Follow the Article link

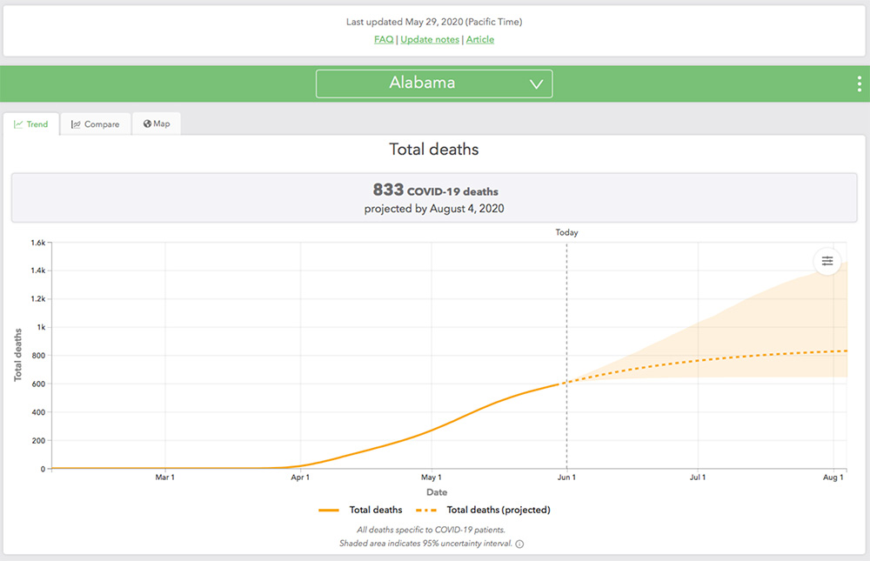tap(480, 39)
